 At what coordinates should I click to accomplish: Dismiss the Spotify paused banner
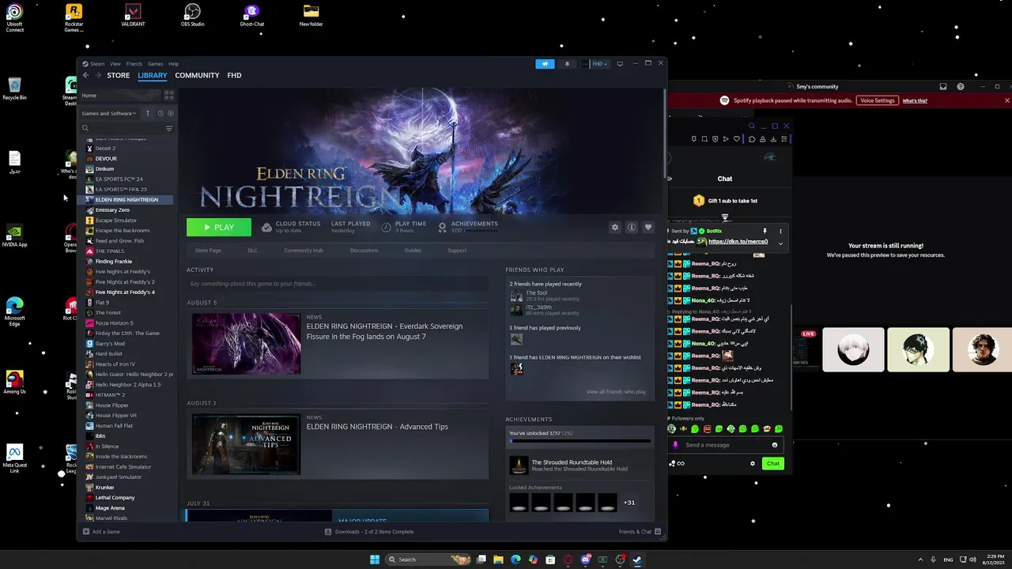(1006, 100)
